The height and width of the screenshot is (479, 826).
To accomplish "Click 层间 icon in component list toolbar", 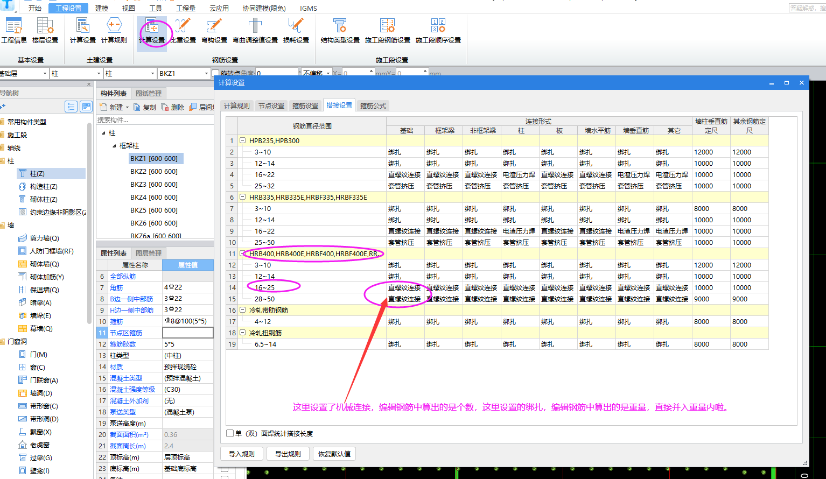I will 193,107.
